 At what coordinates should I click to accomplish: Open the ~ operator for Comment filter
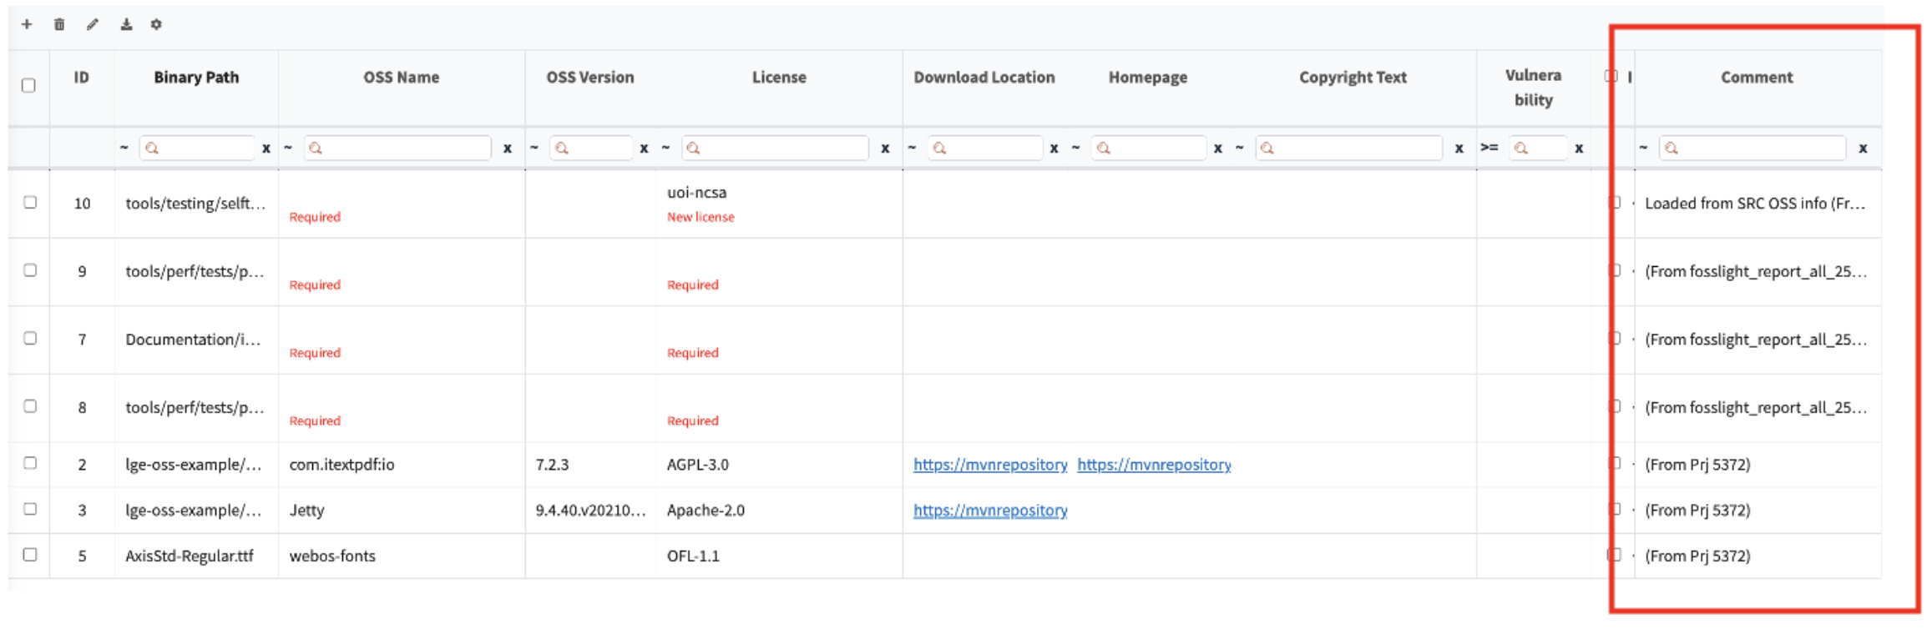pyautogui.click(x=1643, y=148)
